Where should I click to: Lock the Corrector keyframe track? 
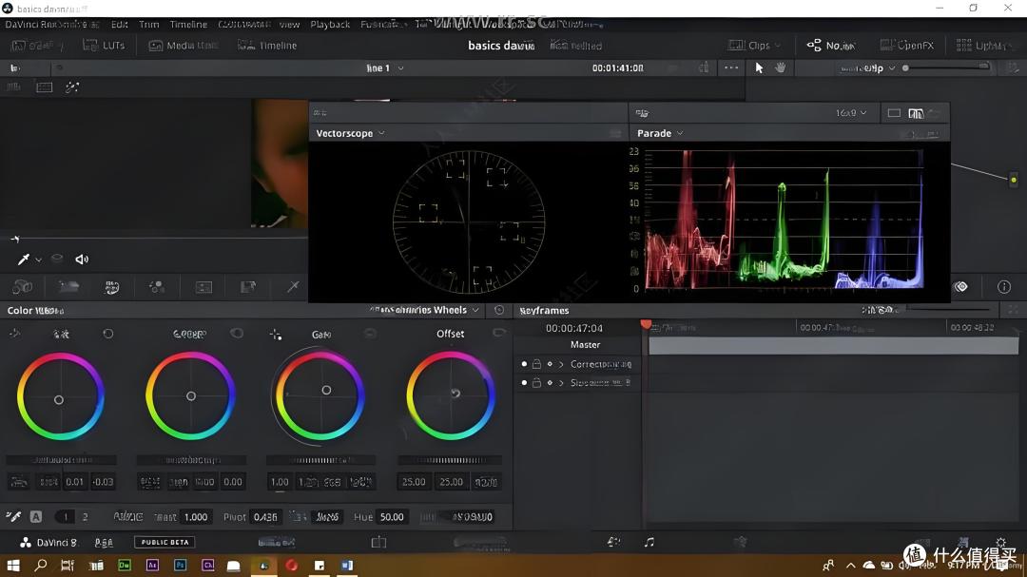[536, 364]
